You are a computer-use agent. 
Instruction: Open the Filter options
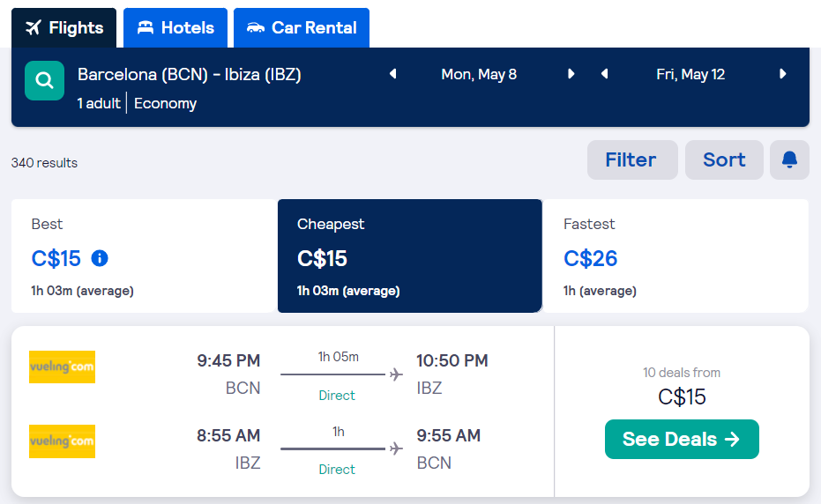click(x=632, y=159)
